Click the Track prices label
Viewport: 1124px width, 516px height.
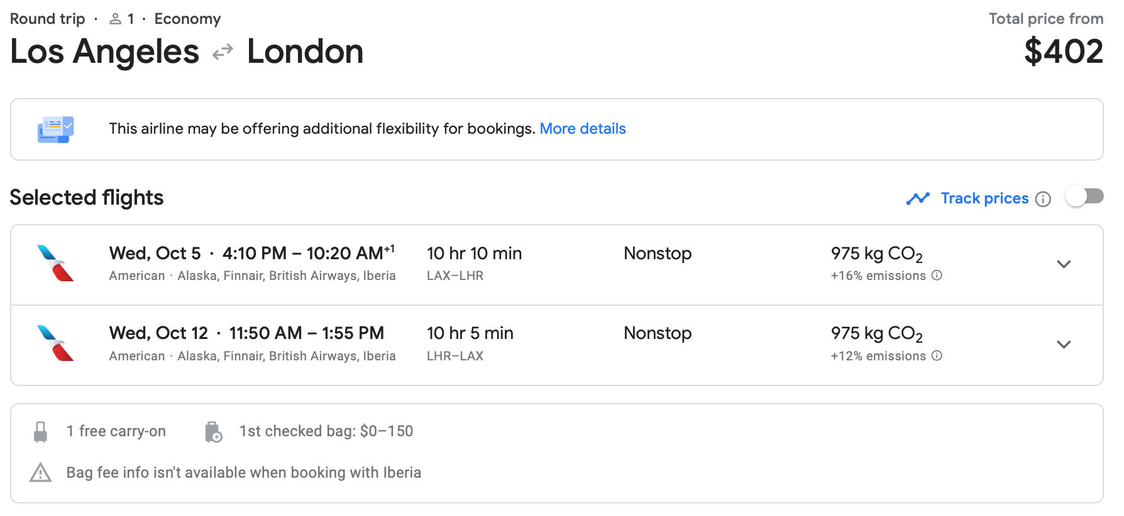pyautogui.click(x=984, y=198)
